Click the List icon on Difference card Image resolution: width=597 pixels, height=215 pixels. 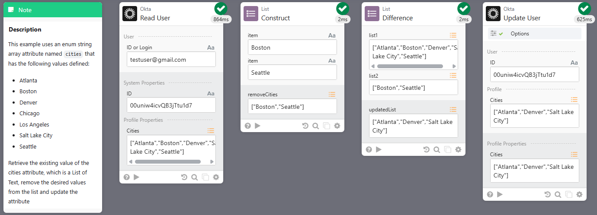(372, 14)
